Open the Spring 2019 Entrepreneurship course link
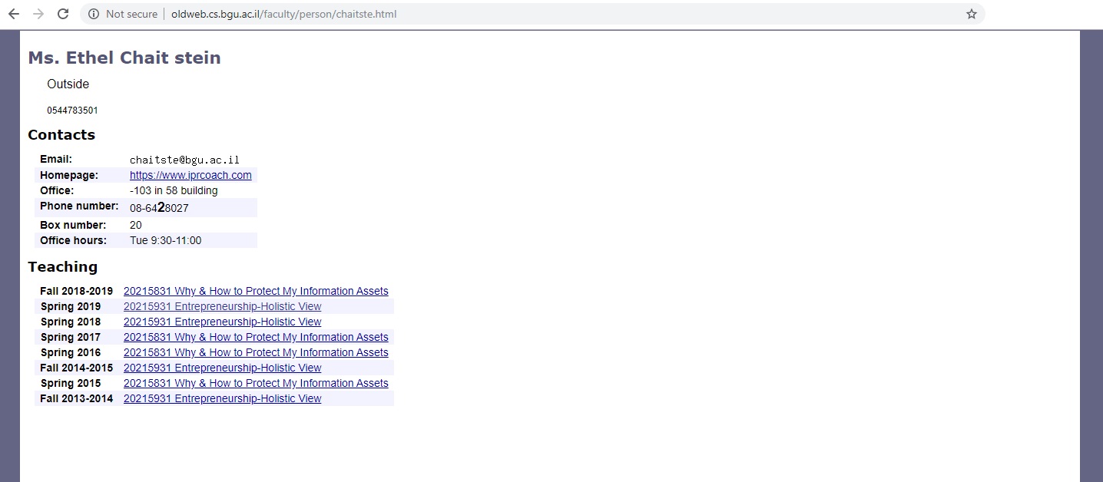The image size is (1103, 482). click(x=222, y=306)
